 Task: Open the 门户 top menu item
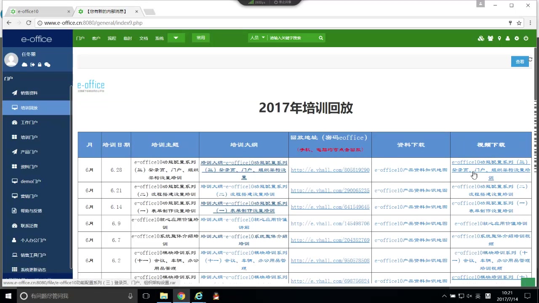point(80,38)
